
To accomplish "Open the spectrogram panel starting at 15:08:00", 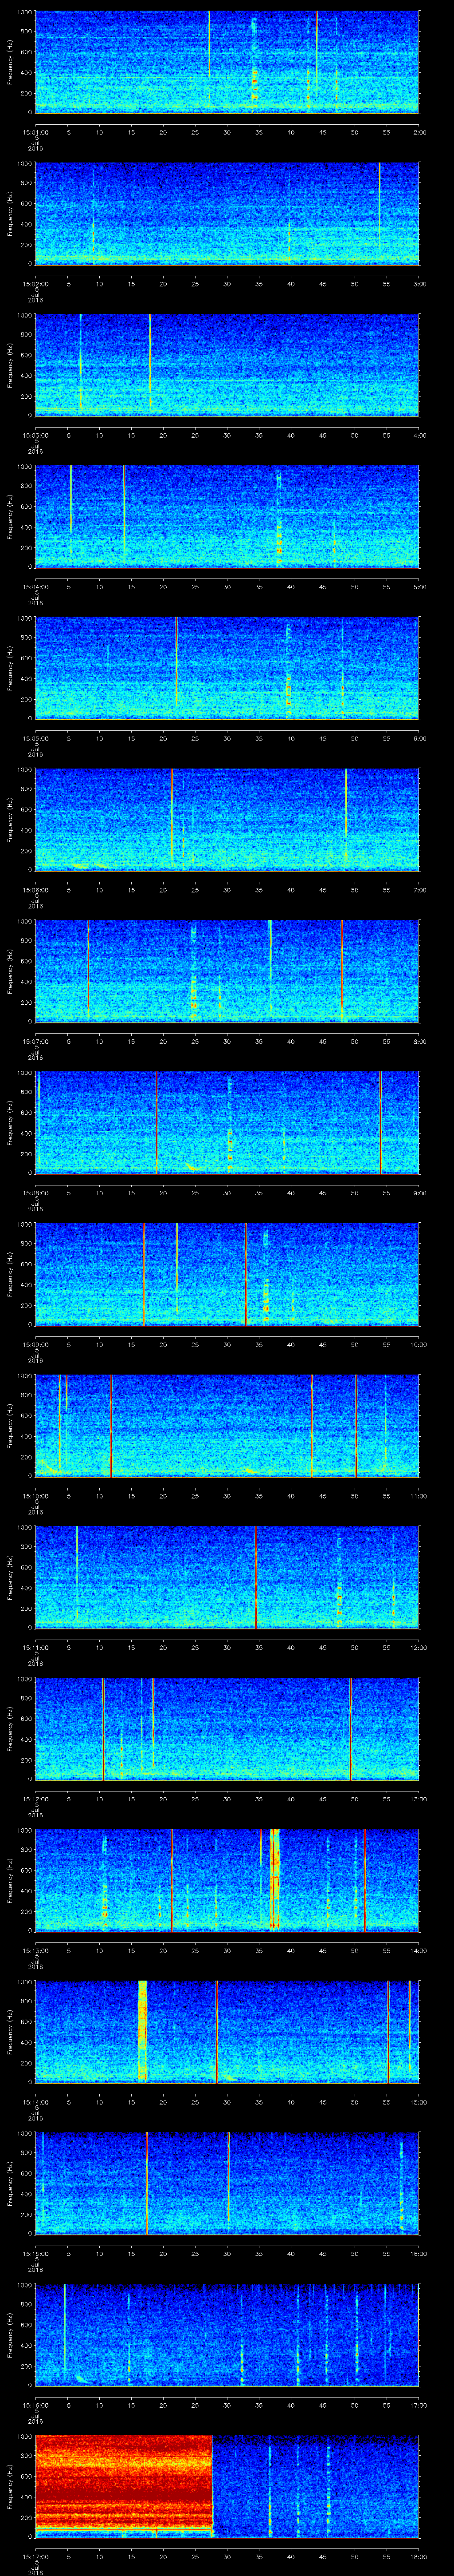I will click(x=227, y=1123).
